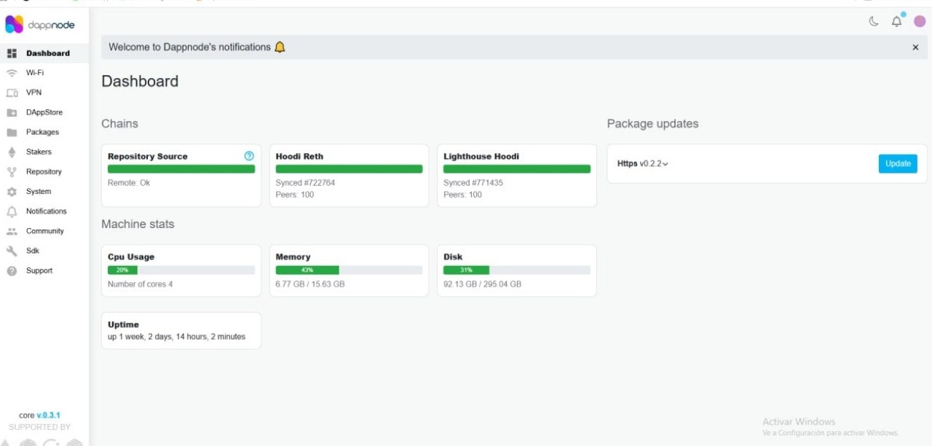Image resolution: width=932 pixels, height=446 pixels.
Task: Click the Repository branch icon
Action: pos(12,172)
